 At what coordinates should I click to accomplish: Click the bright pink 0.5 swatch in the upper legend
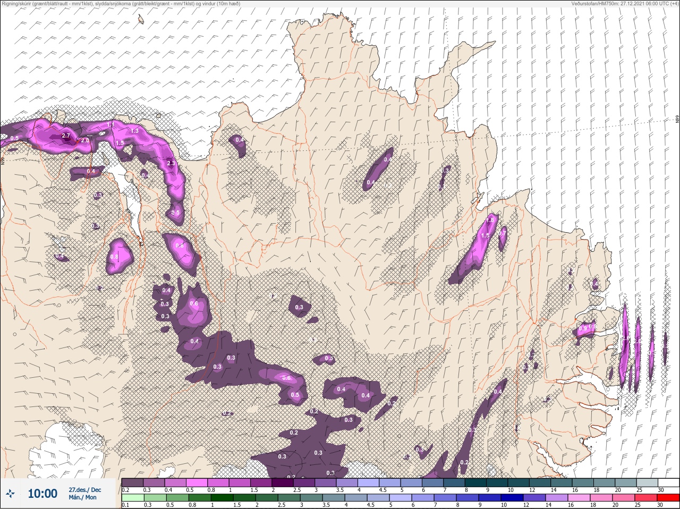point(197,482)
